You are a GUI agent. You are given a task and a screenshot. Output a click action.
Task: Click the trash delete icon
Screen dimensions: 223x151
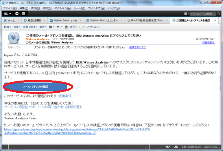pyautogui.click(x=66, y=27)
